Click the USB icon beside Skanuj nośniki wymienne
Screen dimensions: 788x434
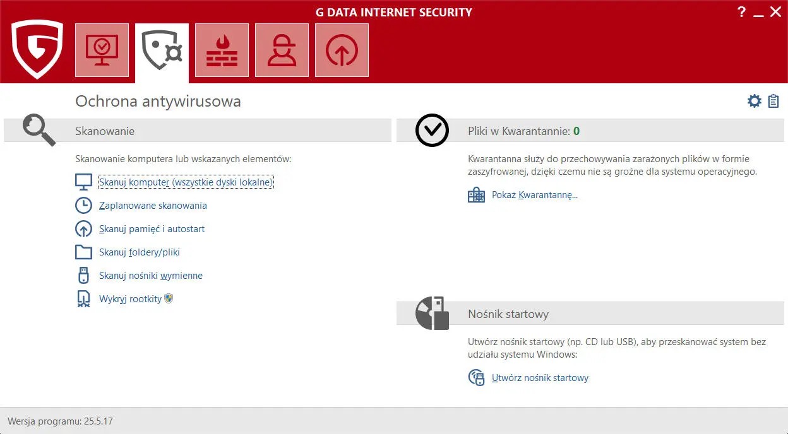[x=83, y=275]
